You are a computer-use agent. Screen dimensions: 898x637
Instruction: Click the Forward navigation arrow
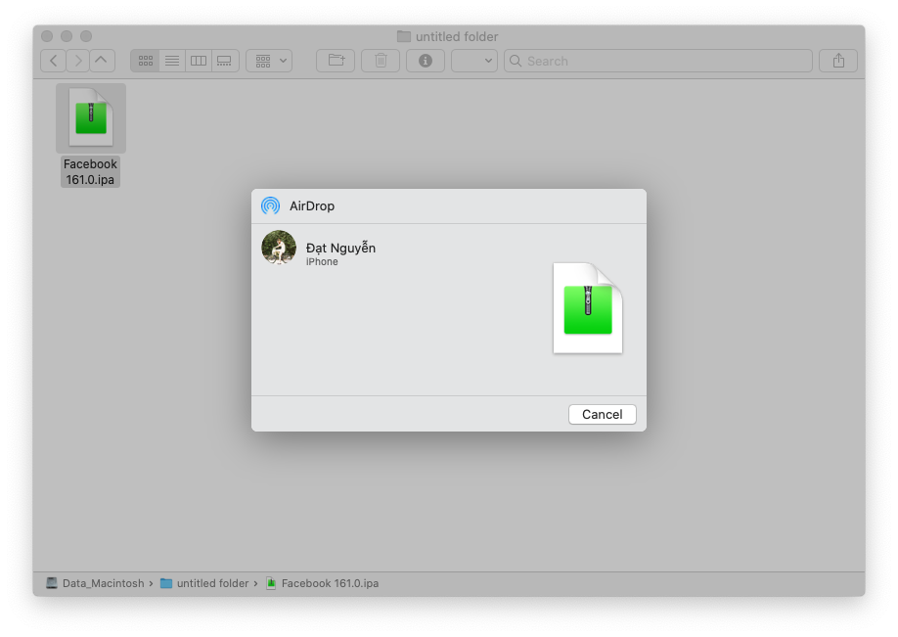[x=78, y=61]
